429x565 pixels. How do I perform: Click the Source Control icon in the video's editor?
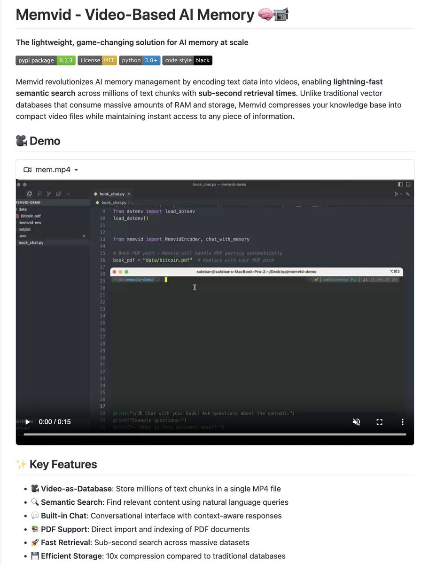coord(49,194)
